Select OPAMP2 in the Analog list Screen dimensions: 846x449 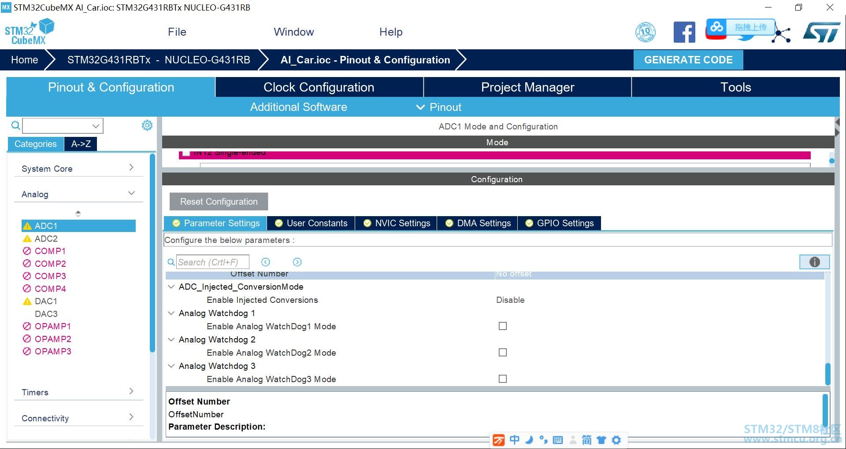53,339
